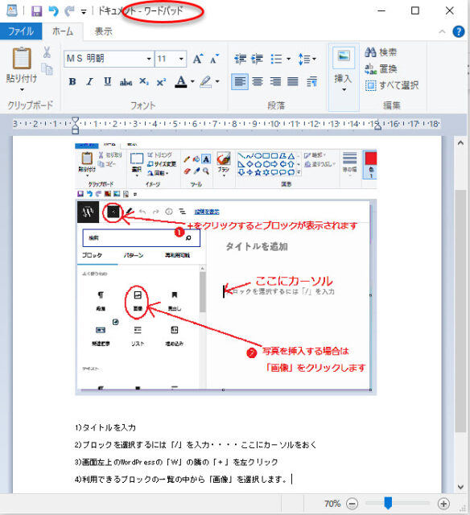The height and width of the screenshot is (515, 470).
Task: Click the line starting '2)ブロックを選択するには'
Action: point(196,445)
